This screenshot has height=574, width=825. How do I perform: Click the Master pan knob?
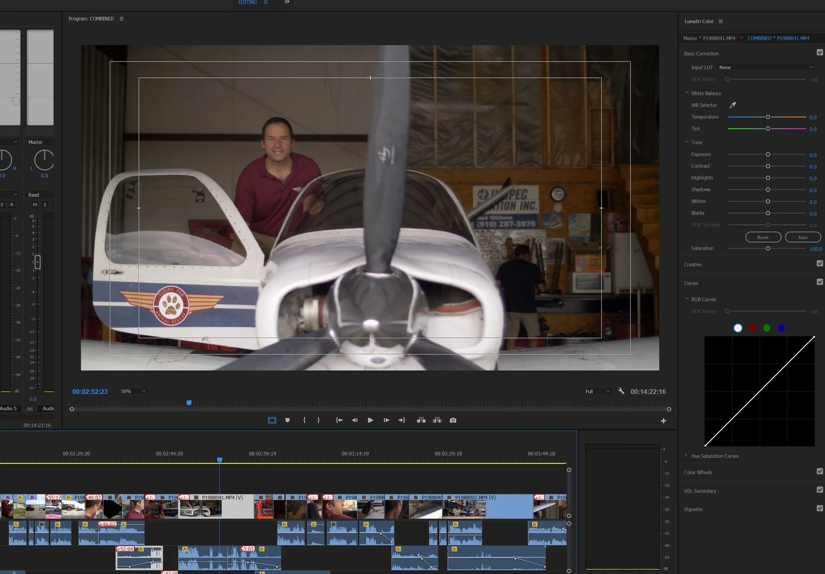(44, 159)
